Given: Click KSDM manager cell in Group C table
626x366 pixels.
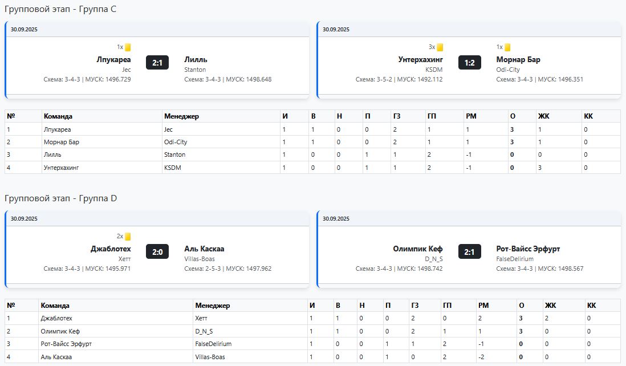Looking at the screenshot, I should tap(172, 168).
